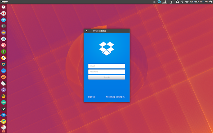Minimize the Dropbox Setup window
213x133 pixels.
(90, 31)
